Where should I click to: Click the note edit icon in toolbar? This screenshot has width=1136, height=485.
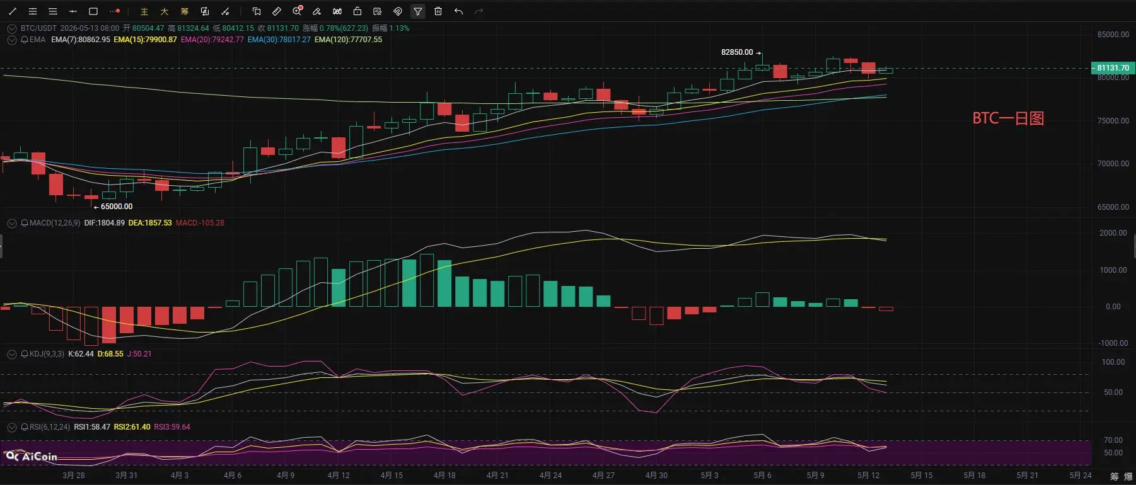[378, 11]
